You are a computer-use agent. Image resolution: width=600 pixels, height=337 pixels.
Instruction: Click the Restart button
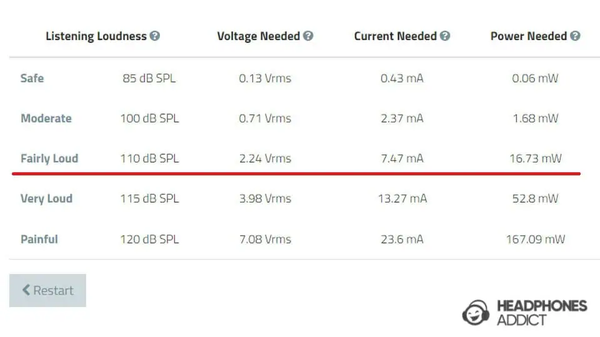pyautogui.click(x=47, y=290)
